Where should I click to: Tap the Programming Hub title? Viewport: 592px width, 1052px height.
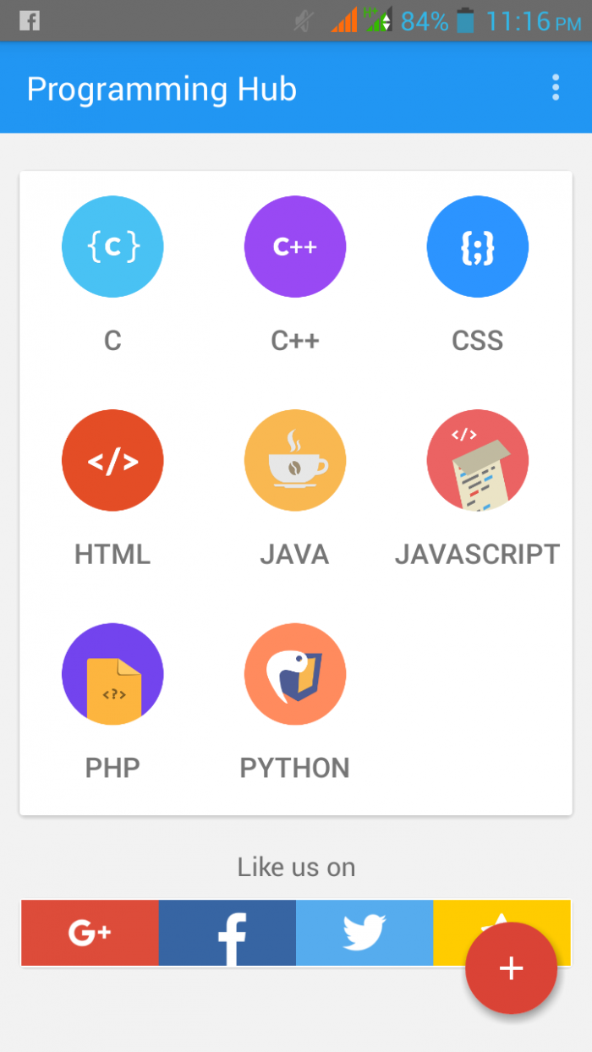pos(162,89)
